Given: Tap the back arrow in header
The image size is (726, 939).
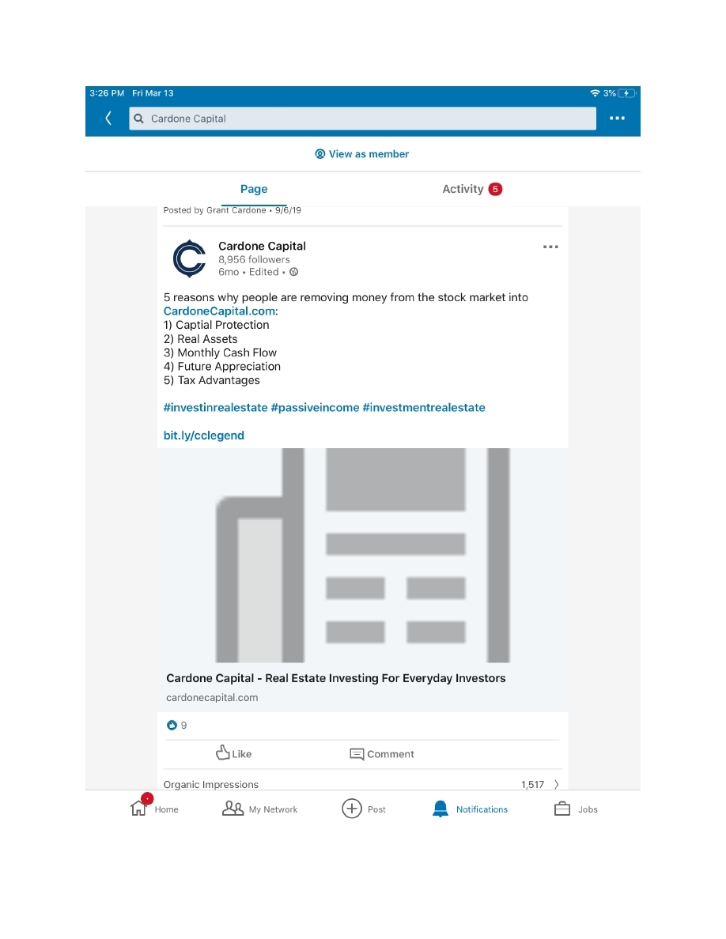Looking at the screenshot, I should click(108, 119).
